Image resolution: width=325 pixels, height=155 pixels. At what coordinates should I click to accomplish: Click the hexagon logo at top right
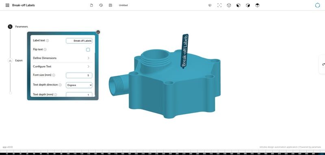point(317,5)
